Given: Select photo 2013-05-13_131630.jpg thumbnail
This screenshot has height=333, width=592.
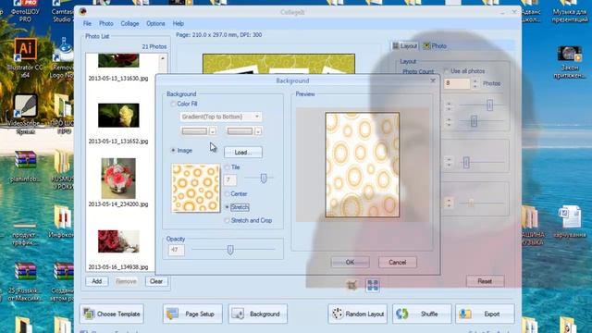Looking at the screenshot, I should point(118,60).
